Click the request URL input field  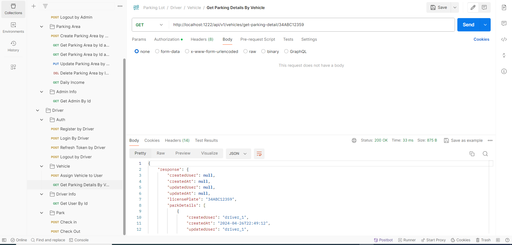[312, 25]
